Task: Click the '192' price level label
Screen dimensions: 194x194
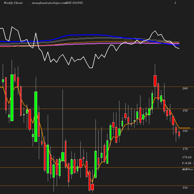Action: pyautogui.click(x=185, y=111)
